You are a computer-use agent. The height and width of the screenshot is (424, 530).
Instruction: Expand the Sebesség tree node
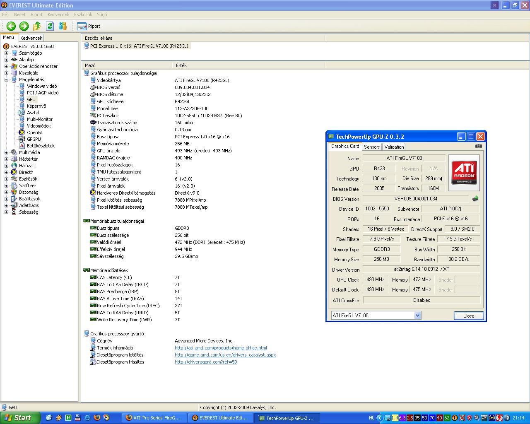(6, 212)
